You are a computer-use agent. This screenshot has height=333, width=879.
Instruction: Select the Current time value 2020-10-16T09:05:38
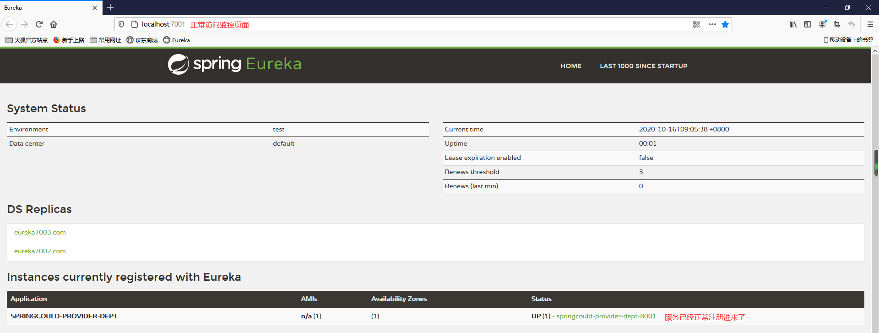[684, 129]
